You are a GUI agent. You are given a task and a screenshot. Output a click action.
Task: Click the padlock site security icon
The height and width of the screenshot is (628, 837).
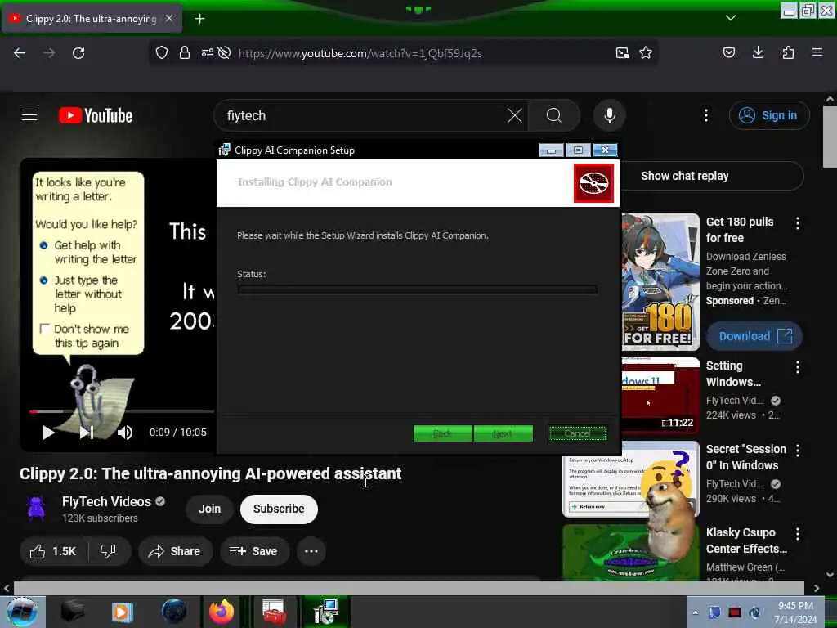[185, 52]
